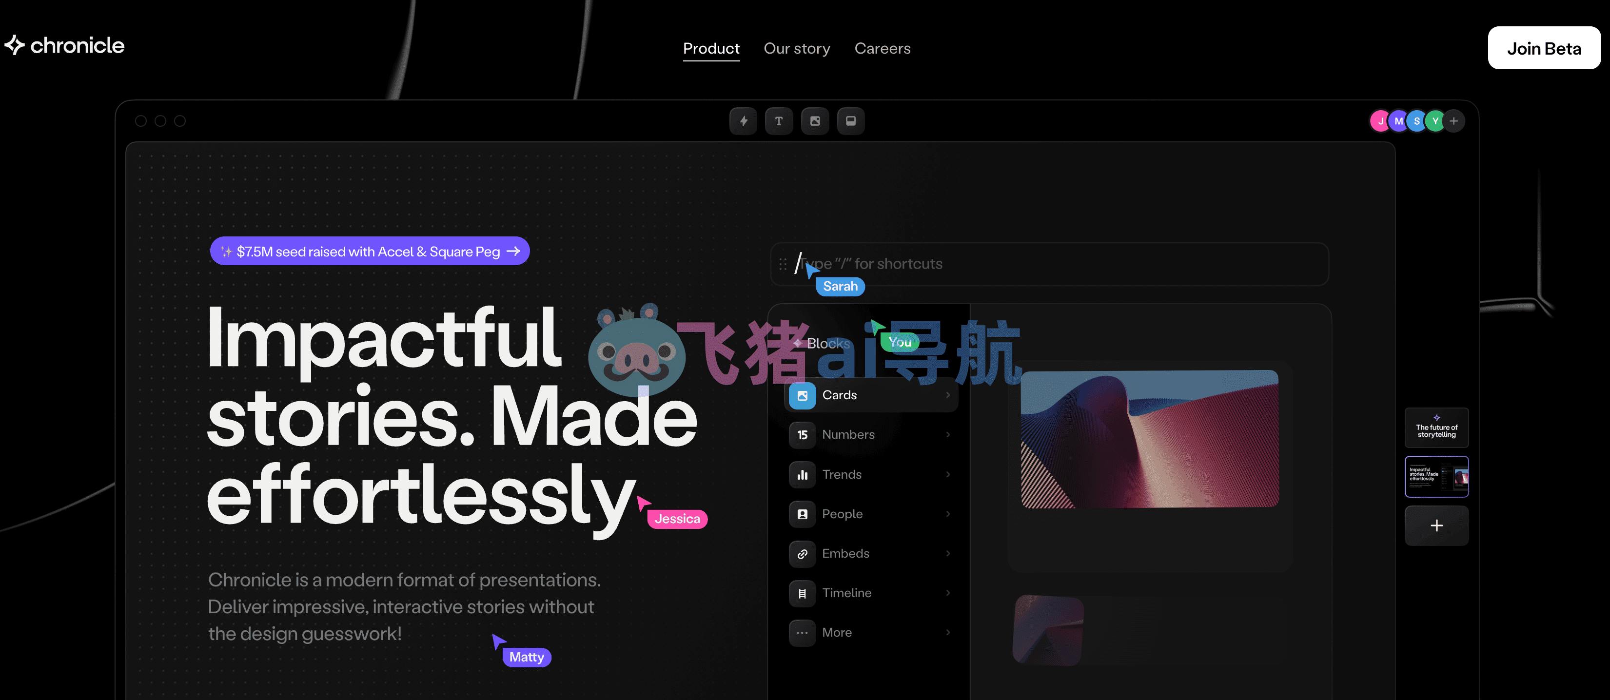This screenshot has height=700, width=1610.
Task: Expand the People submenu chevron
Action: tap(947, 514)
